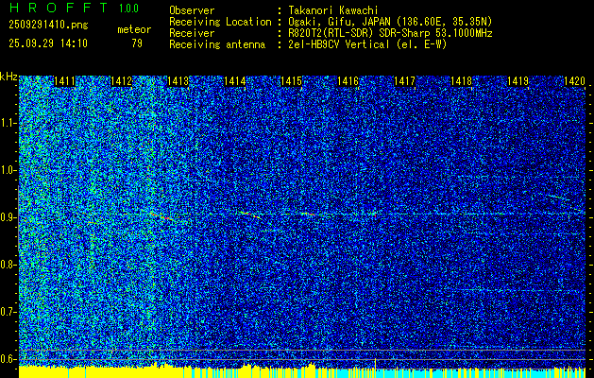Click the Receiving Location label
Image resolution: width=594 pixels, height=378 pixels.
click(x=220, y=22)
